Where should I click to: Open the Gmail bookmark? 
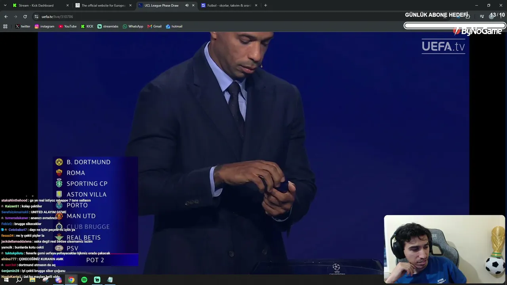pos(154,27)
